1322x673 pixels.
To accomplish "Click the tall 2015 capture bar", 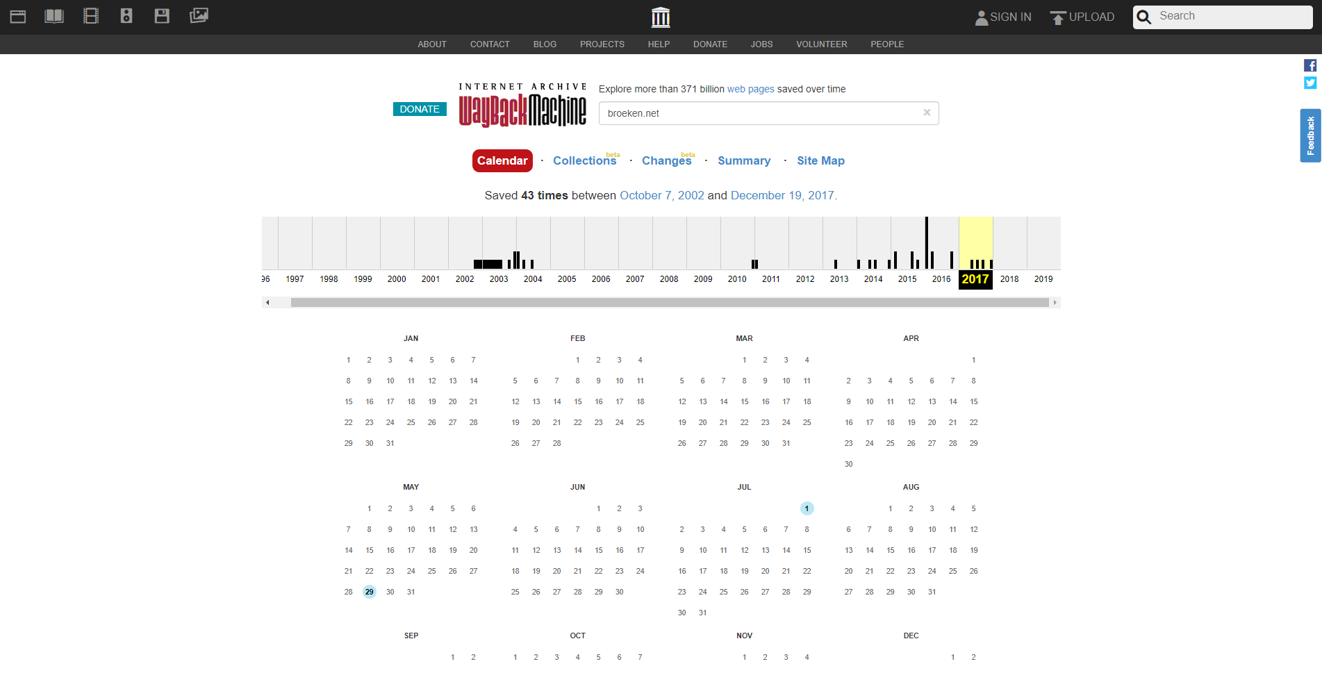I will coord(927,243).
